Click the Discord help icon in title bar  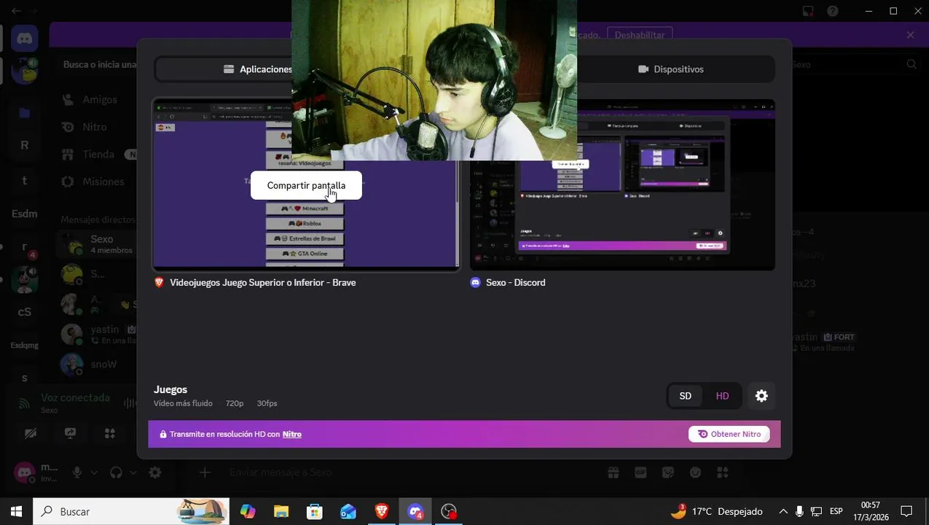pos(833,11)
